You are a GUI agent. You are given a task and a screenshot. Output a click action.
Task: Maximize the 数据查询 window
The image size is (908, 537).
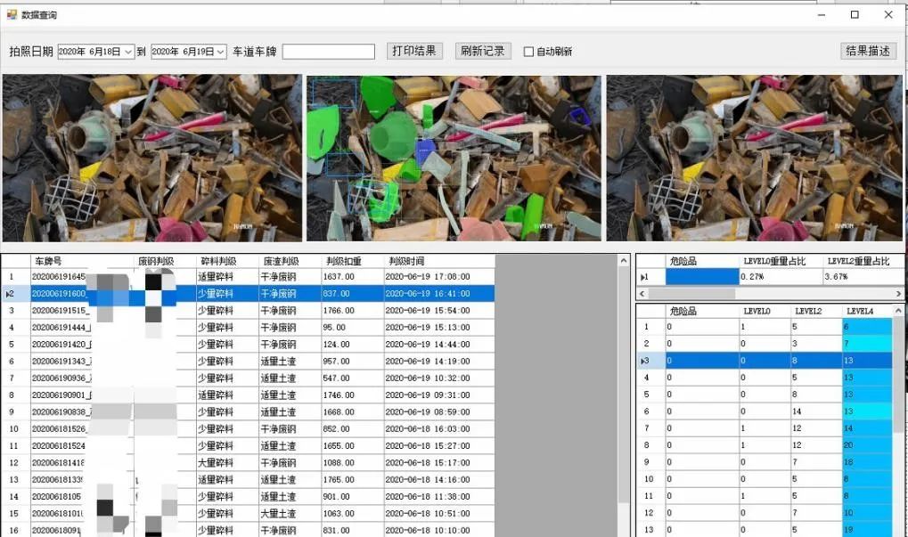[855, 15]
